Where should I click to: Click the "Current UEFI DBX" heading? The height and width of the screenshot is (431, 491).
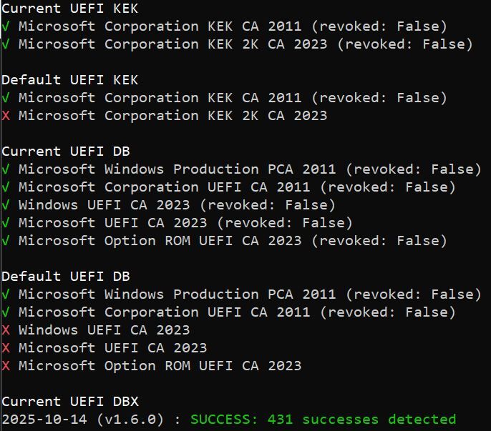pyautogui.click(x=70, y=402)
